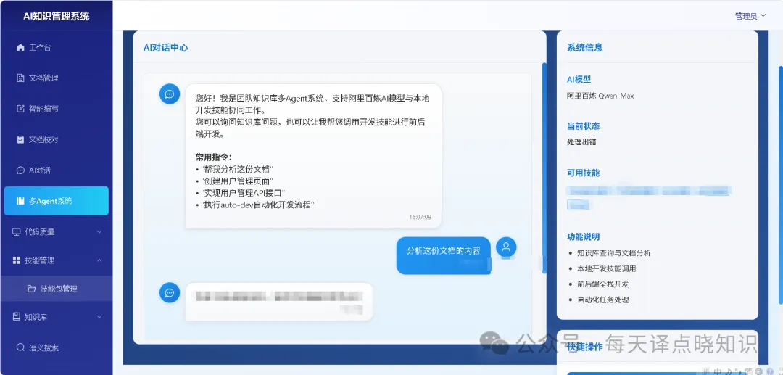783x375 pixels.
Task: Click the 16:07:09 message timestamp
Action: (420, 217)
